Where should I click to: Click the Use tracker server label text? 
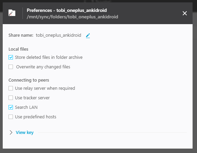32,98
